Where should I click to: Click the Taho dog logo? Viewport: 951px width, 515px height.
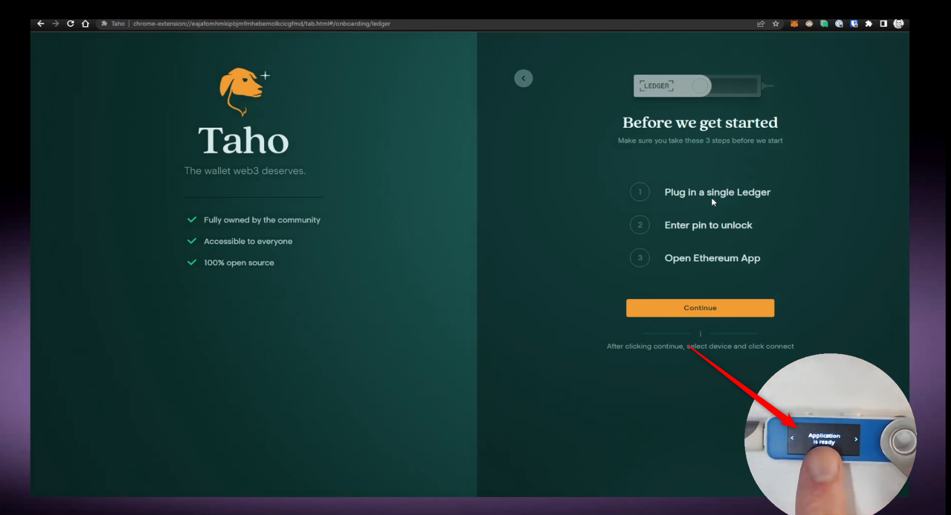point(241,90)
